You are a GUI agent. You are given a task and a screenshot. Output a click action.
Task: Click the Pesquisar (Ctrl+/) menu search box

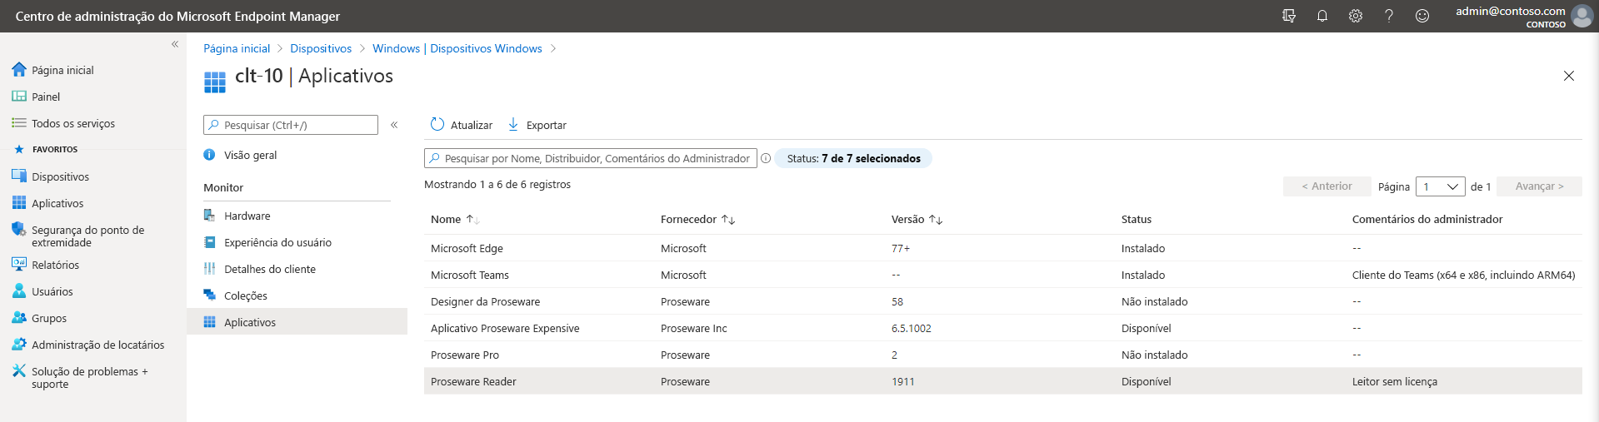291,125
